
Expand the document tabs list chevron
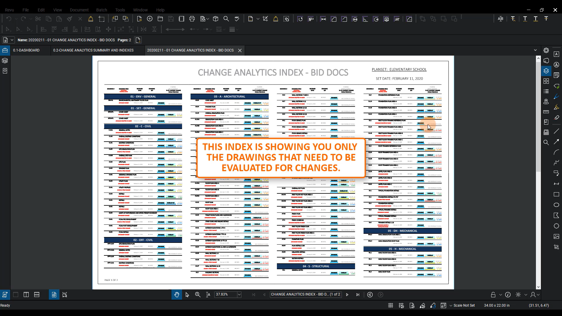[535, 50]
